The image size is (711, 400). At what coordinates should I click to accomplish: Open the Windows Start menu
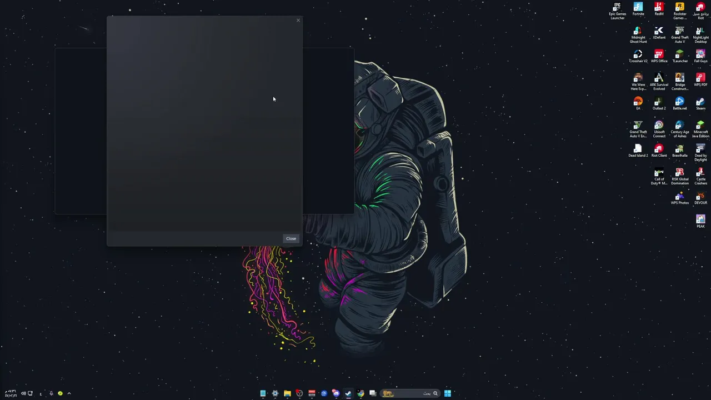click(x=447, y=393)
